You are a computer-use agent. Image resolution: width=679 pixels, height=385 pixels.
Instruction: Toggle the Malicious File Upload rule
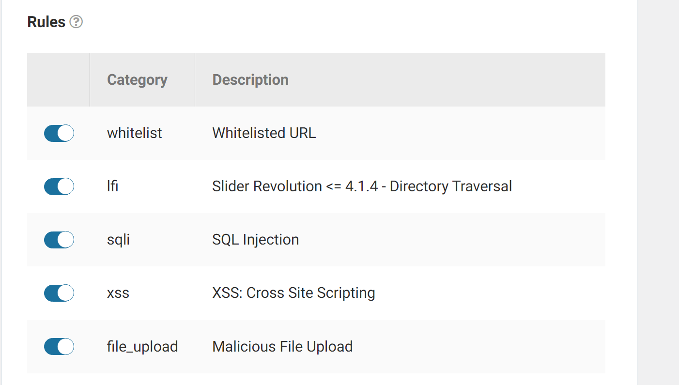coord(59,346)
